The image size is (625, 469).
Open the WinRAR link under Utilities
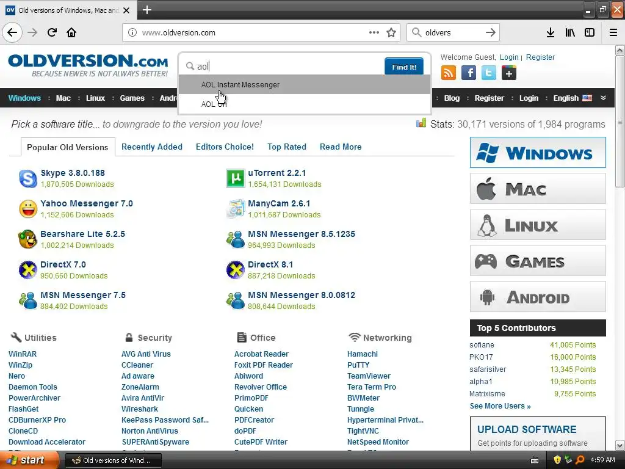click(x=23, y=354)
